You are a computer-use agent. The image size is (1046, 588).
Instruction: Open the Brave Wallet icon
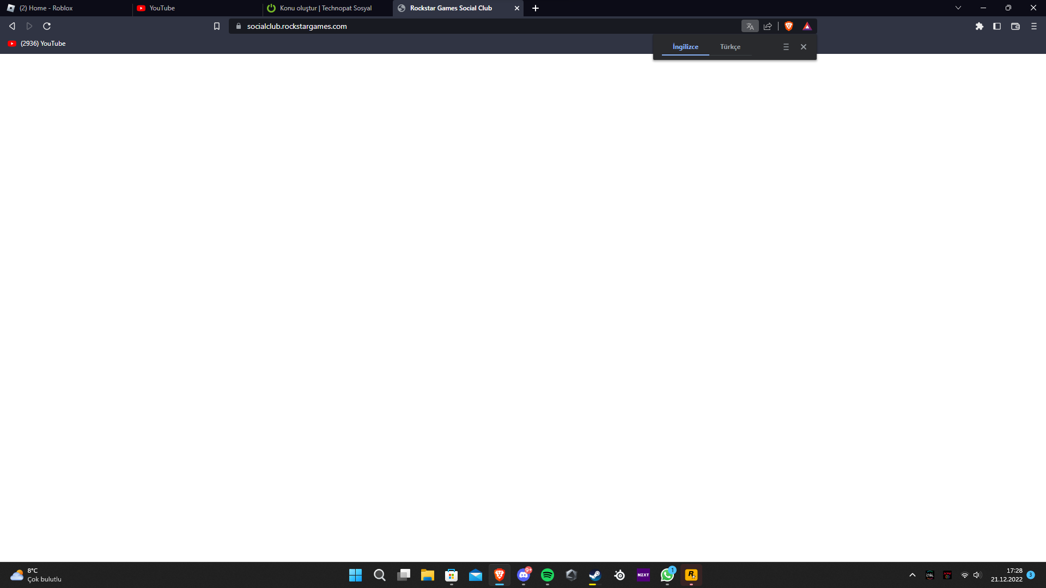point(1015,26)
